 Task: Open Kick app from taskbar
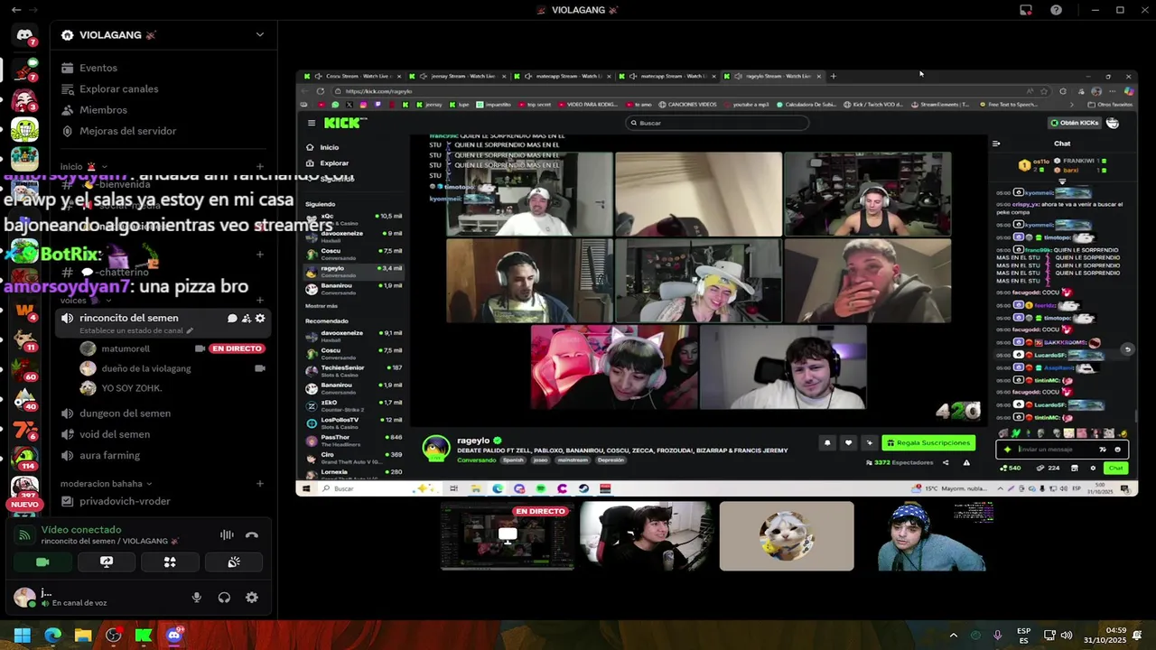(143, 636)
